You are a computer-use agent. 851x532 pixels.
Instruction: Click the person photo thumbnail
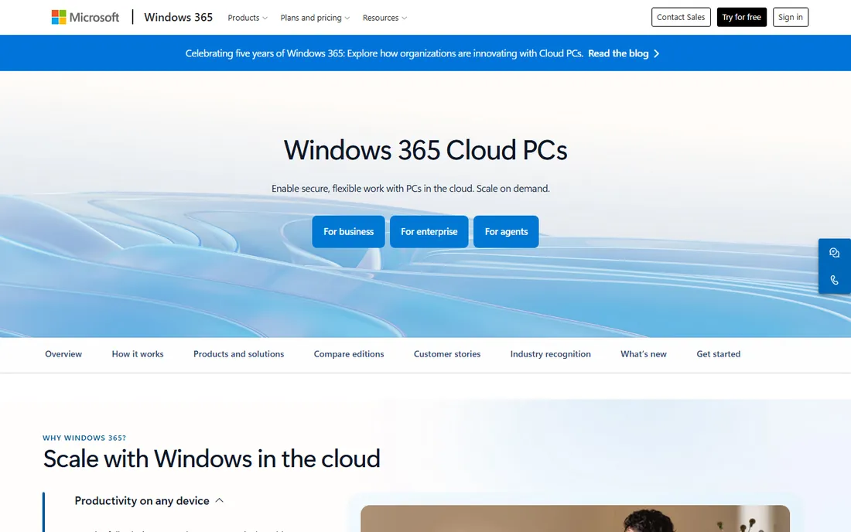[x=575, y=518]
